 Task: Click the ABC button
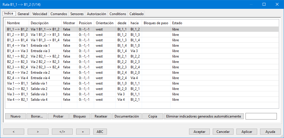click(100, 132)
